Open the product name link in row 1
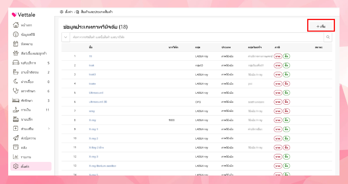348x184 pixels. pyautogui.click(x=90, y=56)
